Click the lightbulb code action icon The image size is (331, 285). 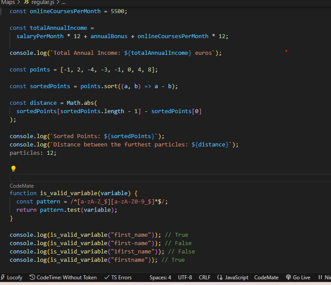[13, 168]
